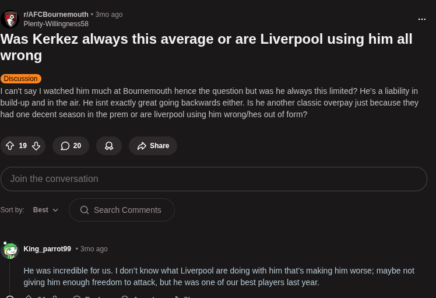Screen dimensions: 436x298
Task: Visit Plenty-Willingness58's profile
Action: (56, 24)
